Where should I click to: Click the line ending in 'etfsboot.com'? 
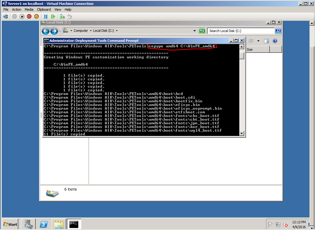click(x=124, y=112)
